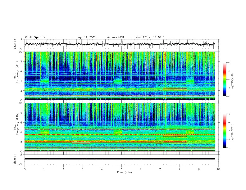The image size is (246, 190).
Task: Click time axis tick label "7"
Action: (160, 169)
